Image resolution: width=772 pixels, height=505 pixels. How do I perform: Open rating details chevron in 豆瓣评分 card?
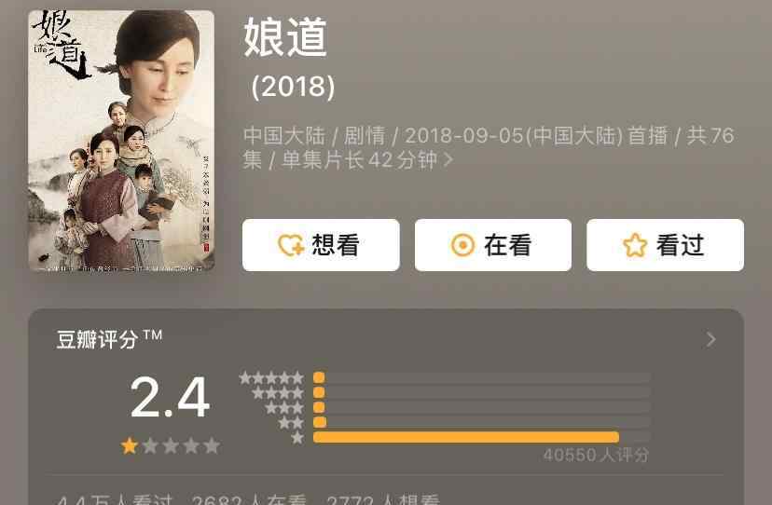pyautogui.click(x=711, y=339)
